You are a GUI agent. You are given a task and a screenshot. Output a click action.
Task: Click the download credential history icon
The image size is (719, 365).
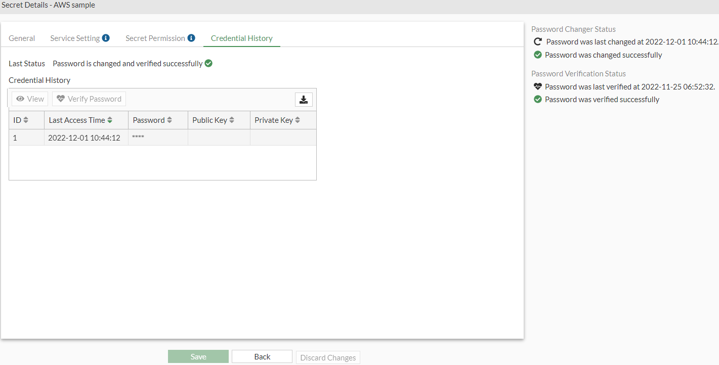pyautogui.click(x=304, y=100)
